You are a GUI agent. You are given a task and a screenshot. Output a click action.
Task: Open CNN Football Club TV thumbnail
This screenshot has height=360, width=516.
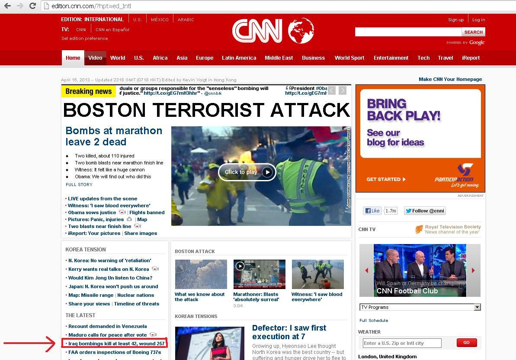point(420,270)
